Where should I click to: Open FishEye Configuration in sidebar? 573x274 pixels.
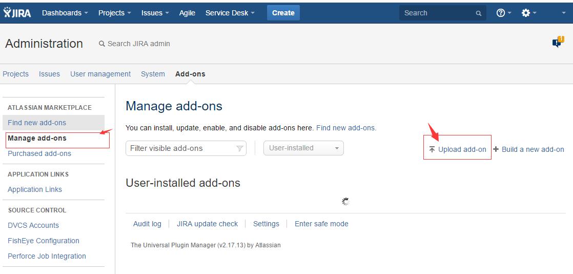pyautogui.click(x=44, y=240)
